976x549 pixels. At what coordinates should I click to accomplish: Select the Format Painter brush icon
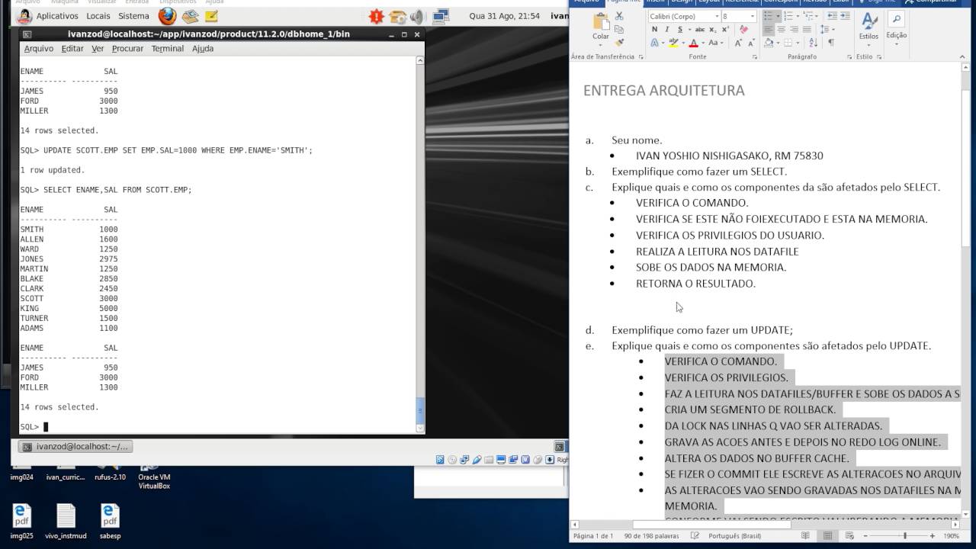click(x=618, y=43)
